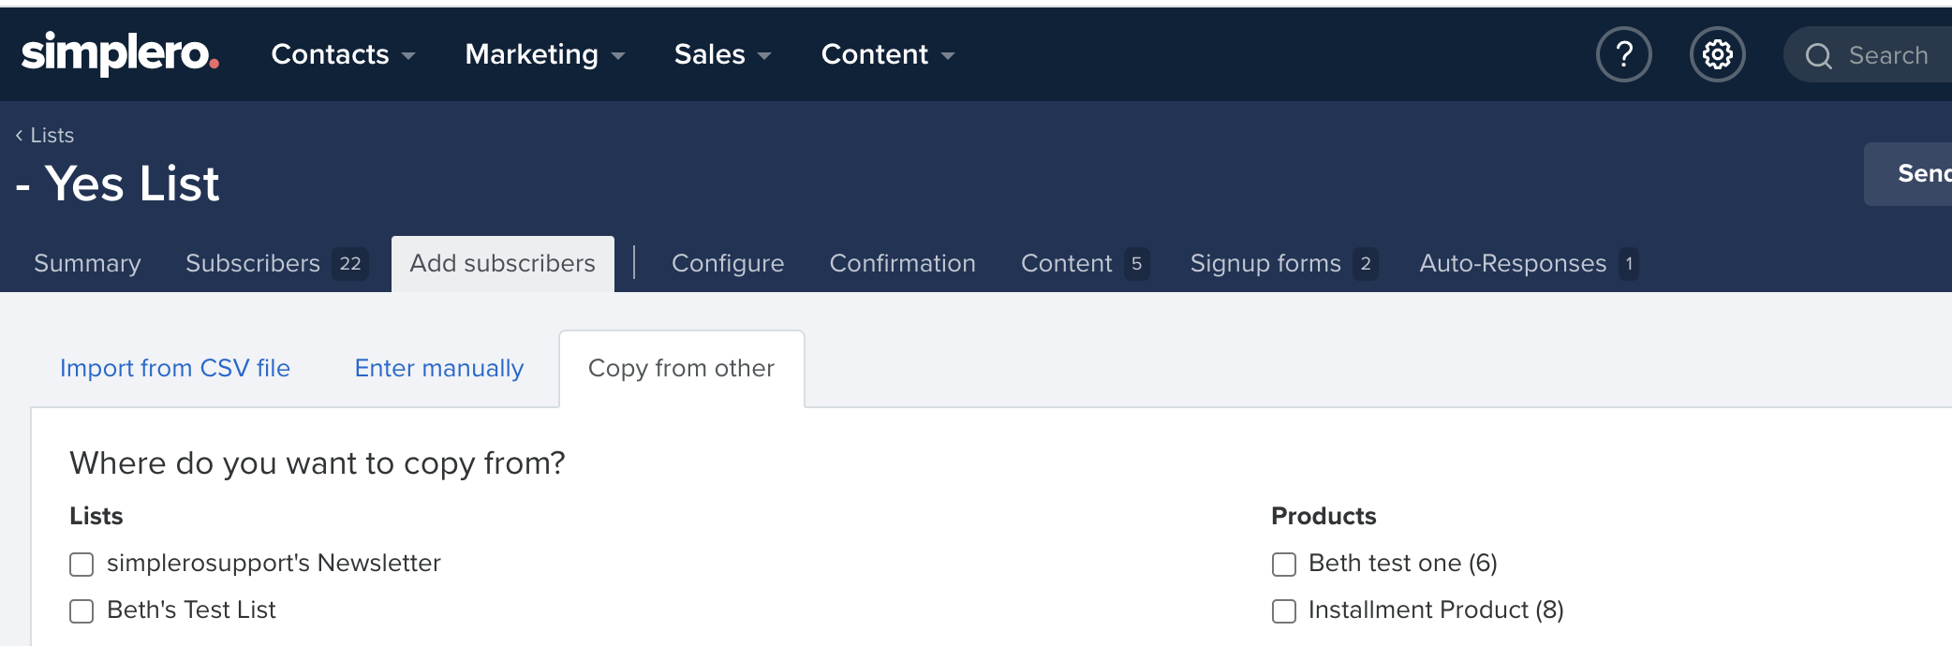
Task: Click the Import from CSV file link
Action: [x=175, y=369]
